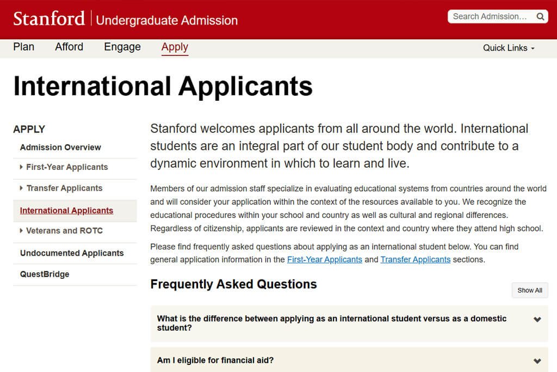Open the Quick Links dropdown
This screenshot has width=557, height=372.
[x=509, y=48]
